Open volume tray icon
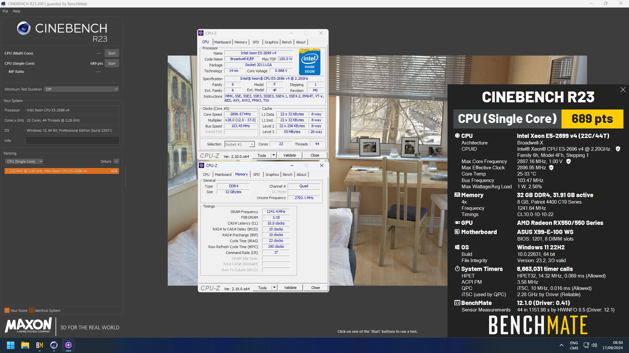Screen dimensions: 629x353 [594, 345]
